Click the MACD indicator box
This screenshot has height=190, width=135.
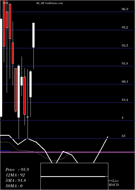click(74, 176)
